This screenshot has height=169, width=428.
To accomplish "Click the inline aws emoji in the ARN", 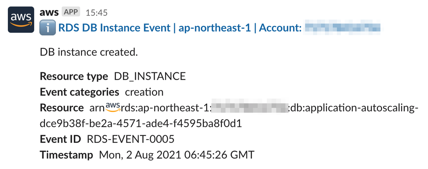I will pos(114,106).
